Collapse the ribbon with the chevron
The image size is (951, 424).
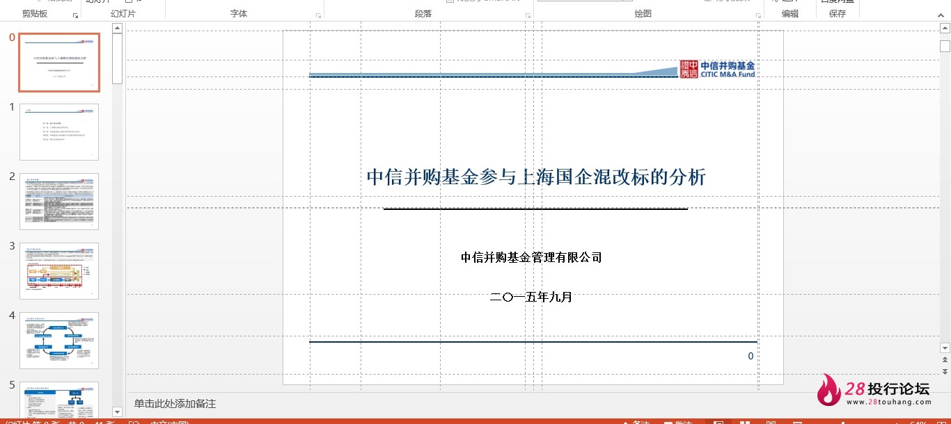click(x=941, y=15)
